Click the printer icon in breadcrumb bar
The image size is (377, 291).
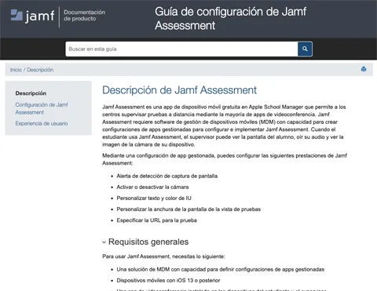364,69
